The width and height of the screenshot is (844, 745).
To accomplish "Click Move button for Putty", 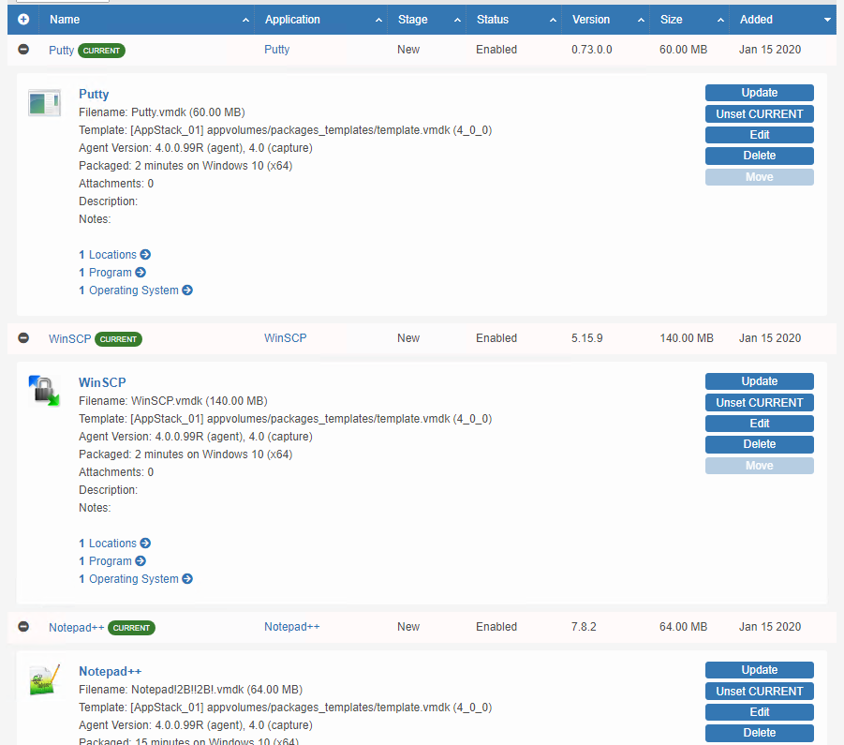I will tap(760, 177).
